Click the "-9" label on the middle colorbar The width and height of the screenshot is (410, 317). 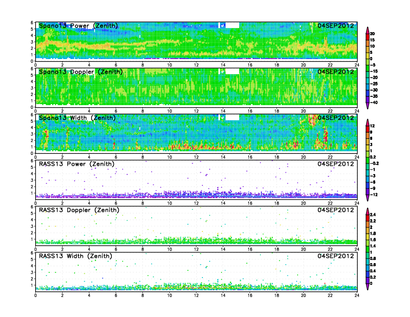pyautogui.click(x=373, y=189)
